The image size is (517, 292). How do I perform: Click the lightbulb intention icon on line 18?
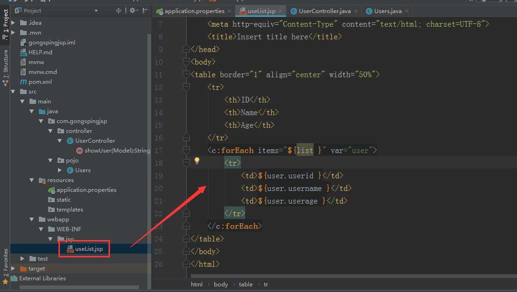(197, 161)
